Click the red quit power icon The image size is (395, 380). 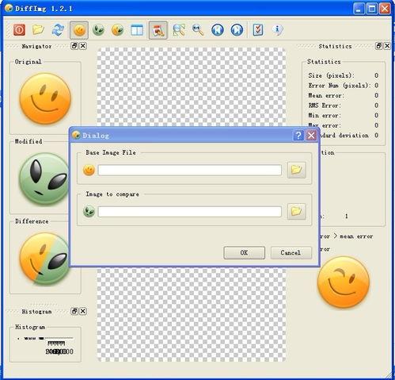point(19,30)
